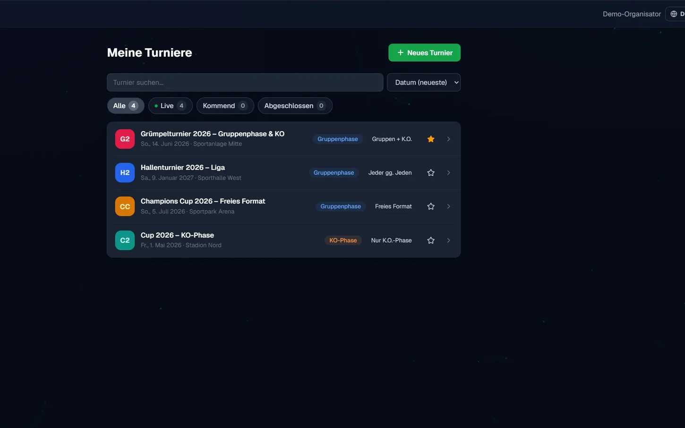Click the Gruppenphase badge on Grümpelturnier row
Viewport: 685px width, 428px height.
338,139
